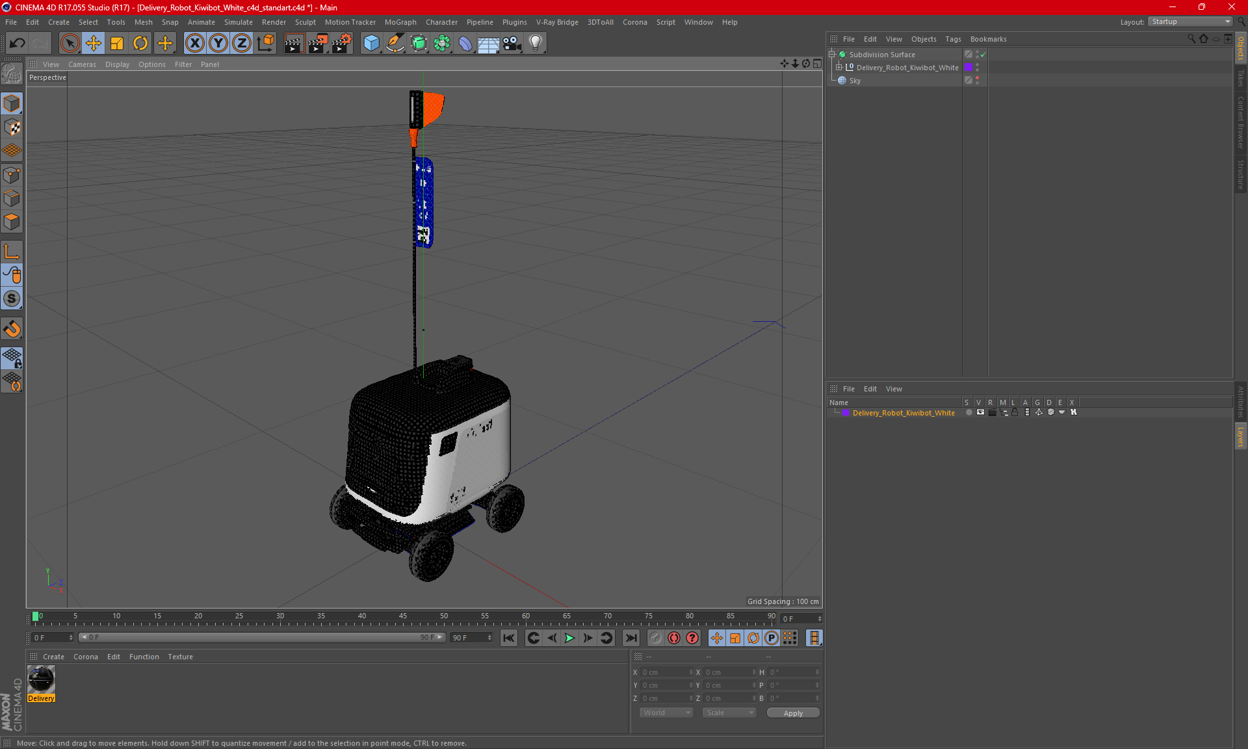
Task: Switch to Model mode in left toolbar
Action: [12, 103]
